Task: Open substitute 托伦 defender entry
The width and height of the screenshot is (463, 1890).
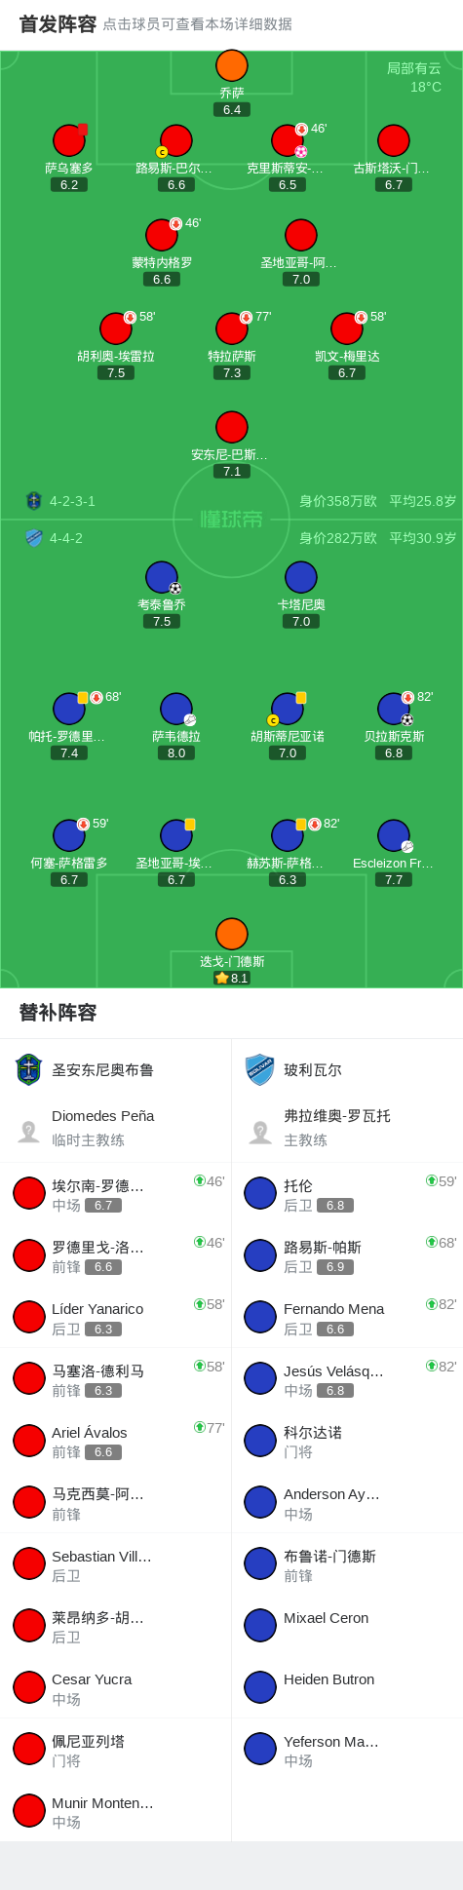Action: [347, 1193]
